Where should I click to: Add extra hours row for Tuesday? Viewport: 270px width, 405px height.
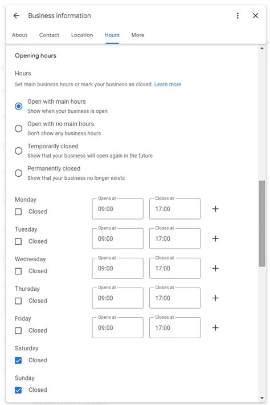coord(215,238)
